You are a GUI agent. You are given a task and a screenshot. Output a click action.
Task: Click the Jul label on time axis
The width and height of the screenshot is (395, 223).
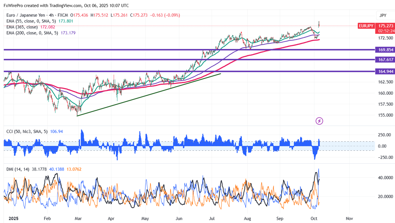tap(212, 218)
